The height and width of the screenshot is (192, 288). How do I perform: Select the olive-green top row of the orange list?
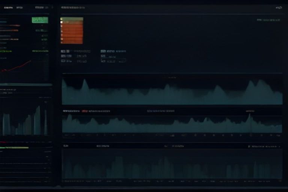coord(72,19)
